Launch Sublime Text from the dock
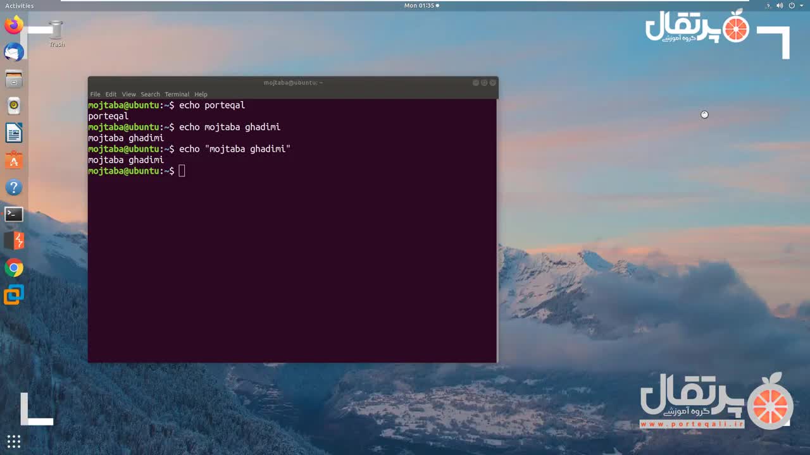Viewport: 810px width, 455px height. point(14,241)
